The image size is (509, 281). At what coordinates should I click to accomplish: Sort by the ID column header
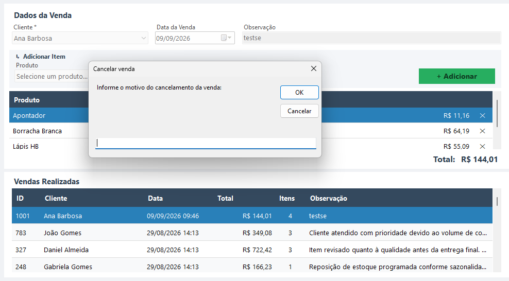(x=20, y=198)
